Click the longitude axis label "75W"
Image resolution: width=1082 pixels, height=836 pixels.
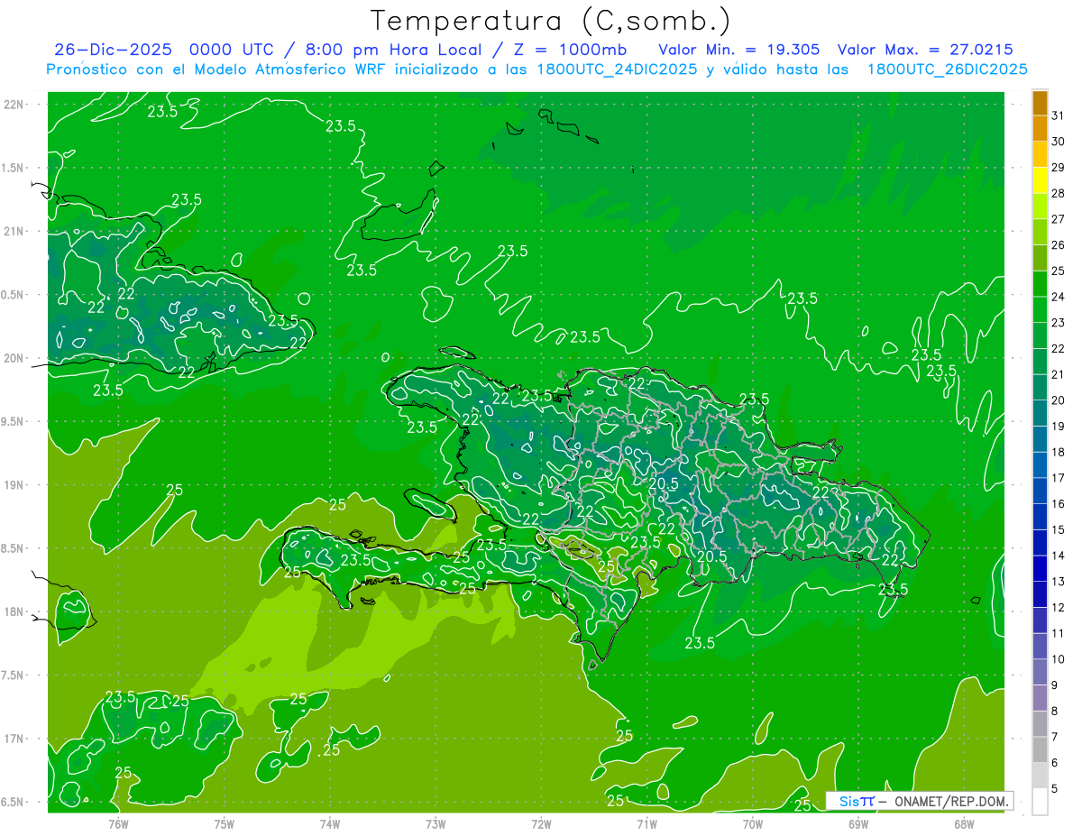[x=225, y=823]
